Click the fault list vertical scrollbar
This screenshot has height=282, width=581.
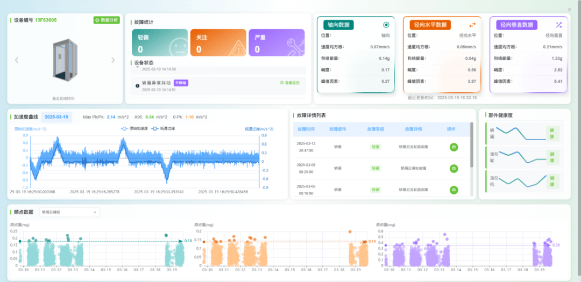coord(472,145)
